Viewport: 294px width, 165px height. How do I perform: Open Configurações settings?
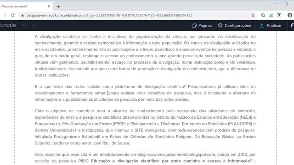coord(235,26)
